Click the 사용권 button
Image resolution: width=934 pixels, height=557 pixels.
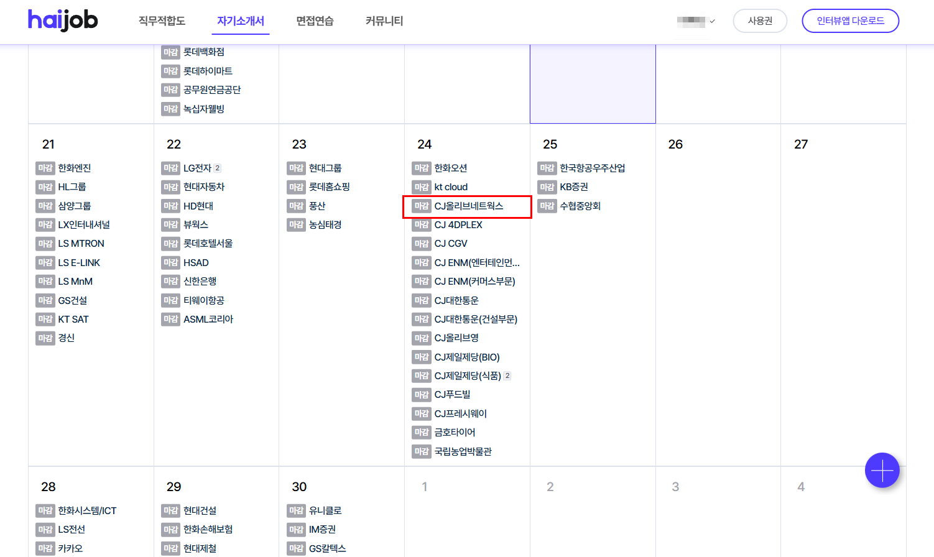click(x=760, y=21)
